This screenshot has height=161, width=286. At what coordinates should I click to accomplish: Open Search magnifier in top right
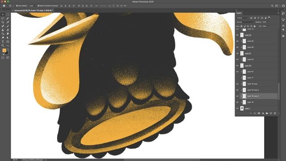pyautogui.click(x=272, y=6)
